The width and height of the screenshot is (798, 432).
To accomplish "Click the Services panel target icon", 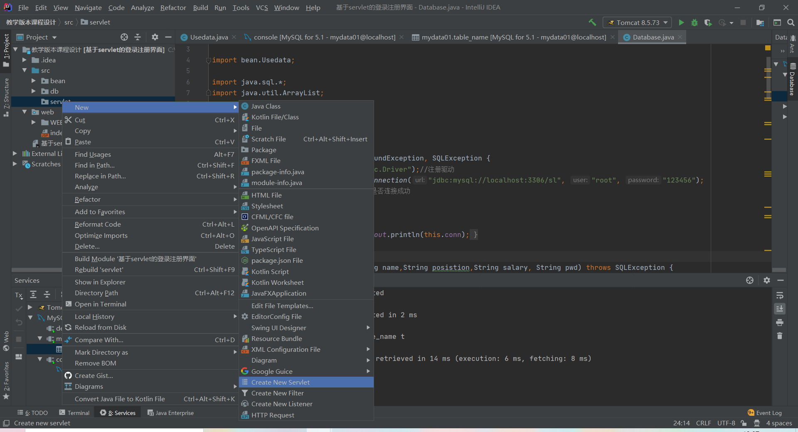I will click(x=750, y=280).
